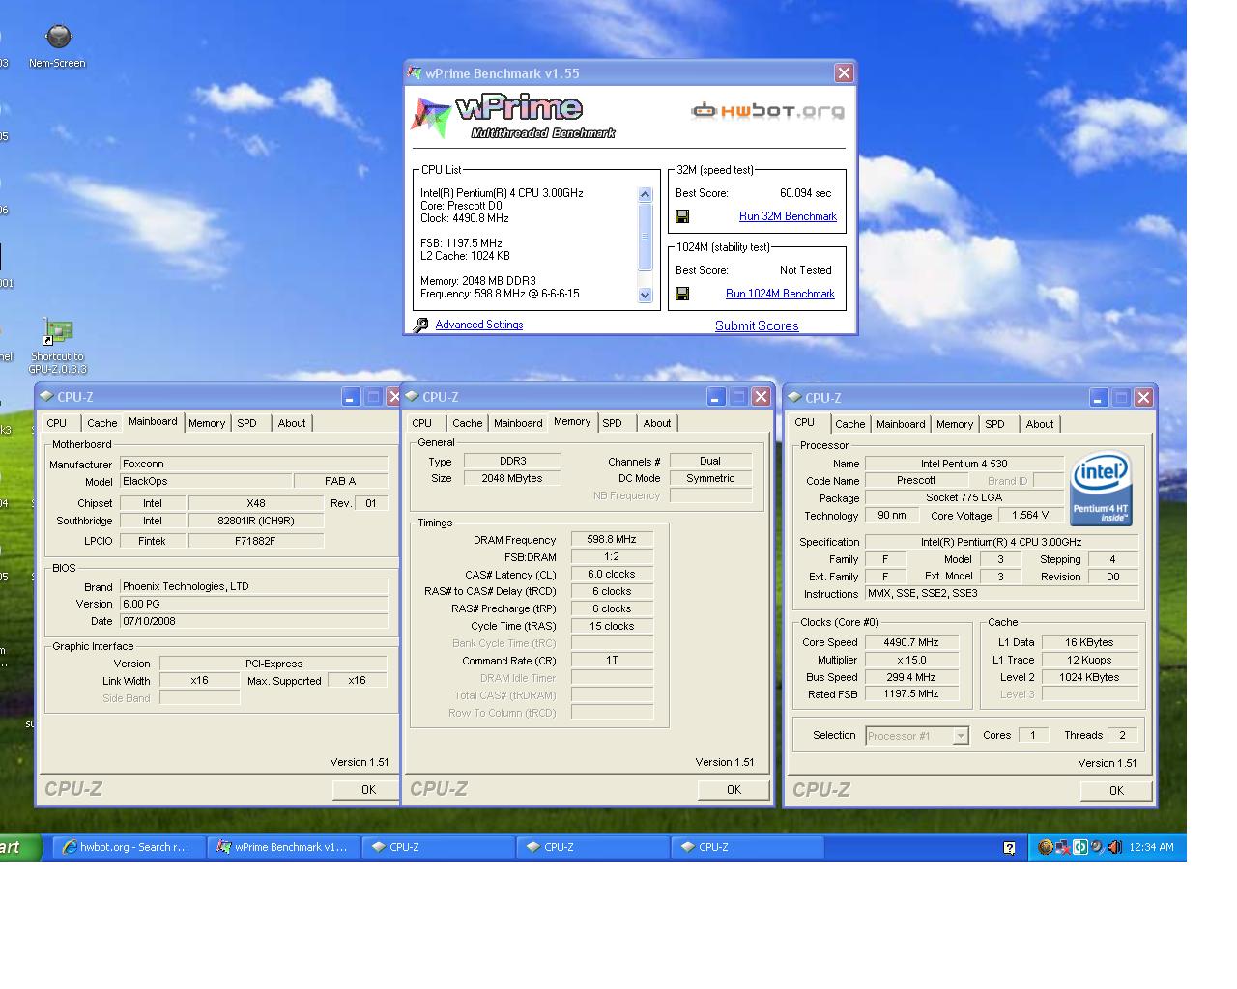Click the CPU List scrollbar thumb
1237x989 pixels.
(x=646, y=237)
